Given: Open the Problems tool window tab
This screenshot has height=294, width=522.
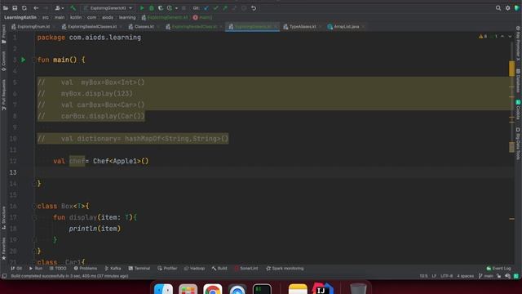Looking at the screenshot, I should tap(85, 269).
